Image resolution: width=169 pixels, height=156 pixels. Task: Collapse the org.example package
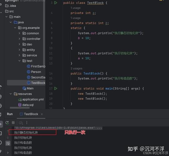pos(15,28)
